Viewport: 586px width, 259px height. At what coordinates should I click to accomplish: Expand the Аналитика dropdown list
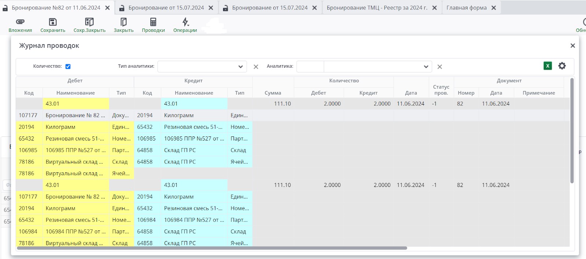click(x=426, y=67)
